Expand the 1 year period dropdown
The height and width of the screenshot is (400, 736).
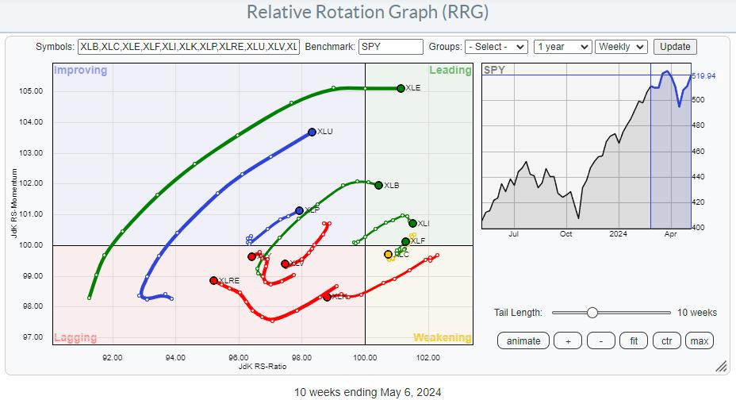[x=562, y=47]
